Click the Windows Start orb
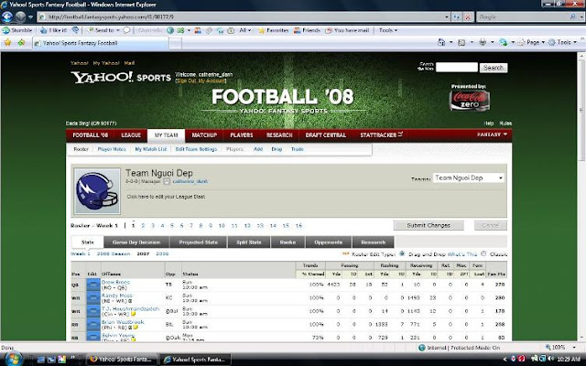Screen dimensions: 586x366 (x=12, y=359)
